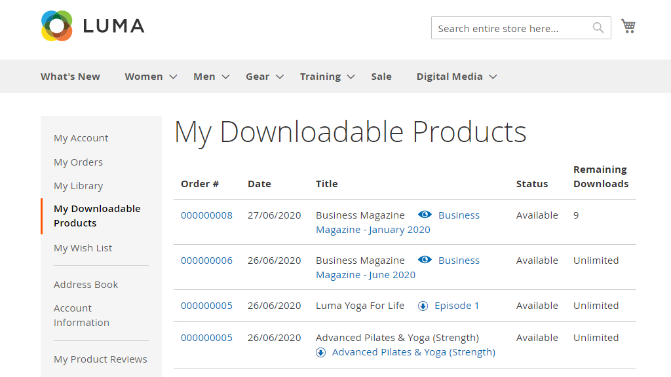
Task: Click the Date column header
Action: pyautogui.click(x=259, y=184)
